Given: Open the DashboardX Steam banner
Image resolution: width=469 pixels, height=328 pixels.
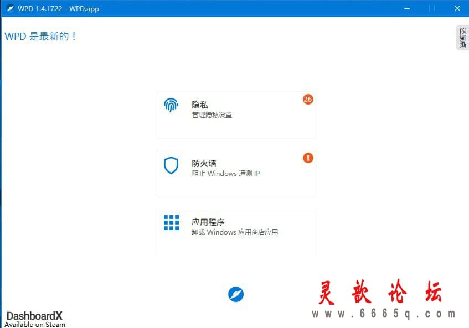Looking at the screenshot, I should tap(35, 319).
